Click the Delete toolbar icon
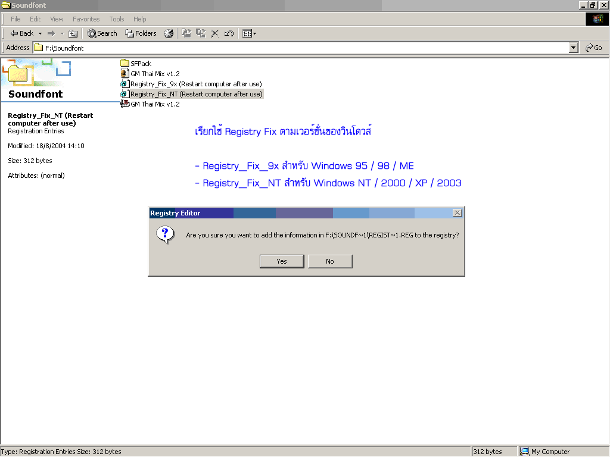 click(214, 33)
